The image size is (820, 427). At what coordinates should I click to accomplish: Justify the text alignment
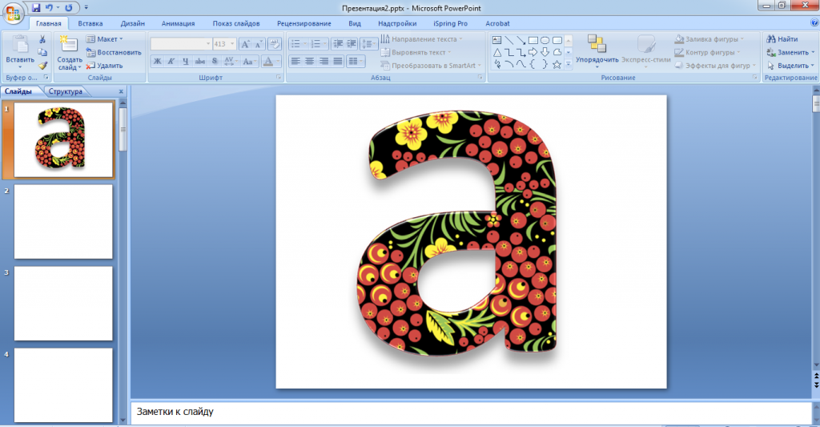coord(338,61)
